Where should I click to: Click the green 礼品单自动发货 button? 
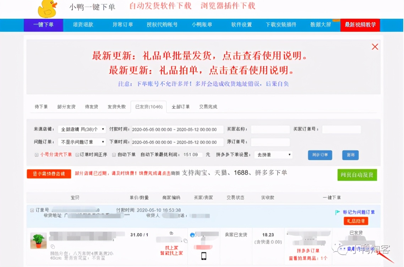click(357, 175)
